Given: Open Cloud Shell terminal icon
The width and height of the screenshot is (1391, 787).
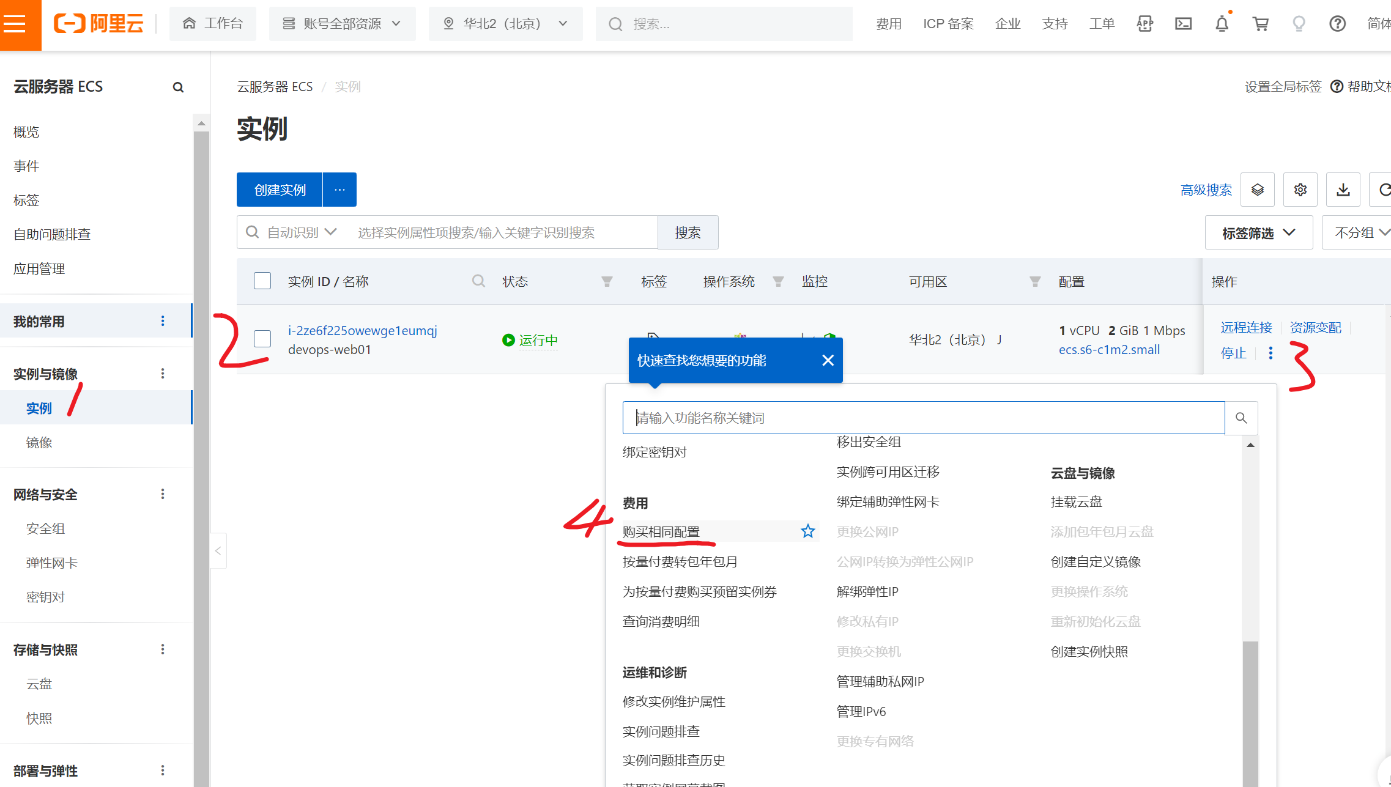Looking at the screenshot, I should 1183,24.
